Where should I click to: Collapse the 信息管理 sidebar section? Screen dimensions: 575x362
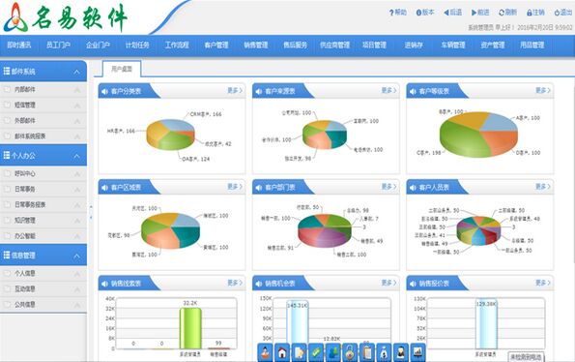[x=76, y=256]
